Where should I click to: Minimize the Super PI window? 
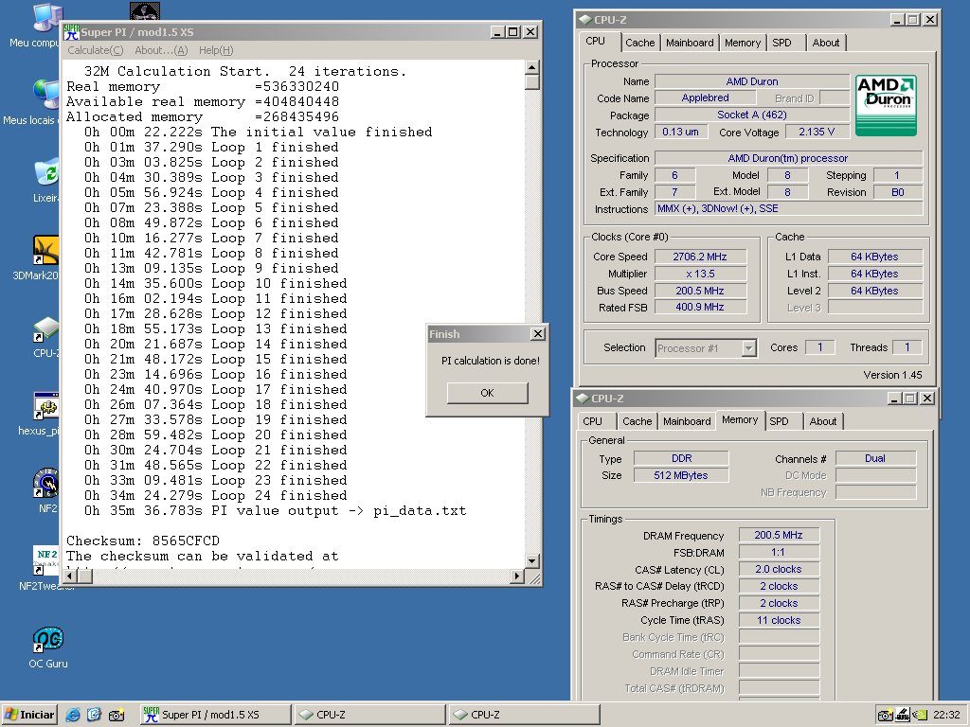497,32
